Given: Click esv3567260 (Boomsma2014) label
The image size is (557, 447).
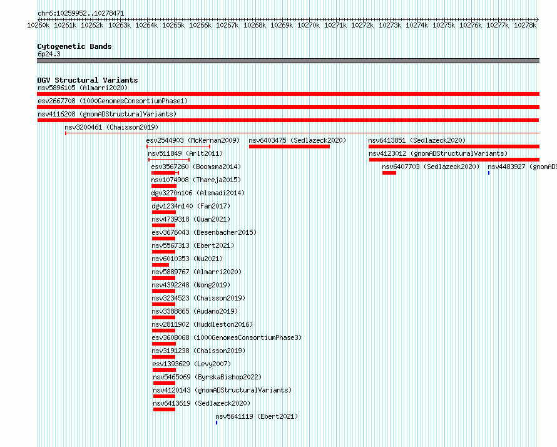Looking at the screenshot, I should point(196,167).
